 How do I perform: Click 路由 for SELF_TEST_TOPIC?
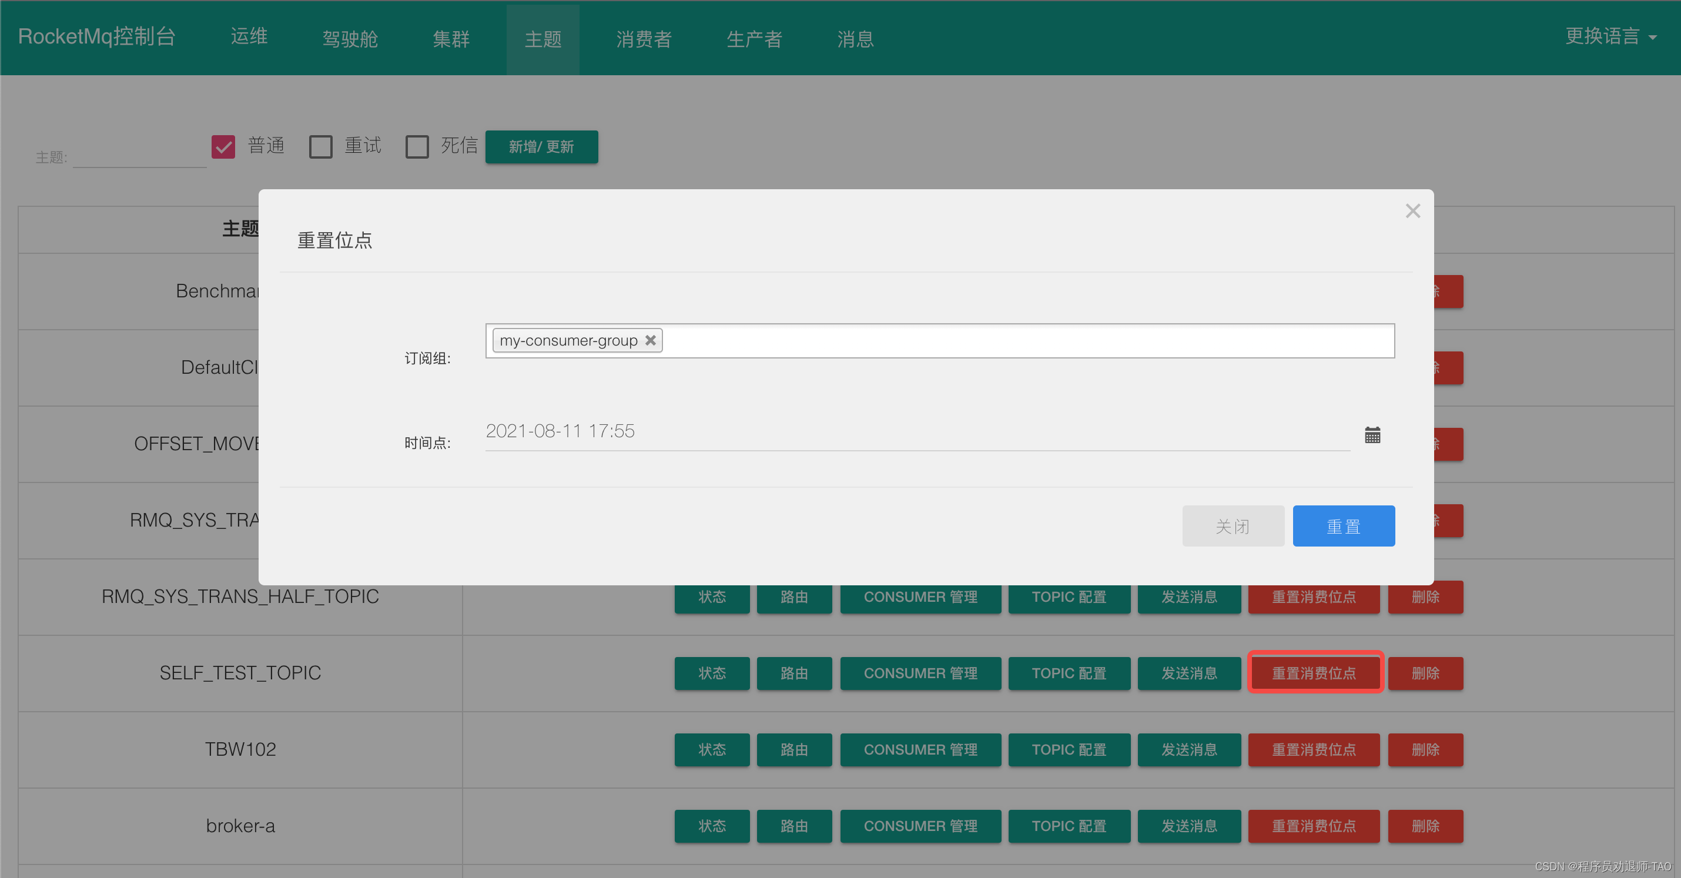coord(794,673)
